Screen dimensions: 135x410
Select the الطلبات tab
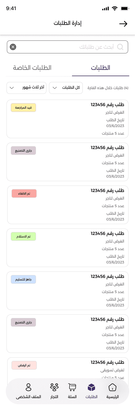point(100,68)
